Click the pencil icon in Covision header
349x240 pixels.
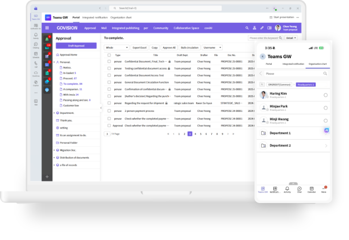coord(262,28)
